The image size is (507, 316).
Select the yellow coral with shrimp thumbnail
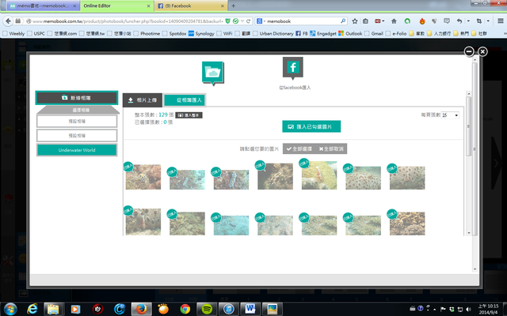tap(319, 175)
